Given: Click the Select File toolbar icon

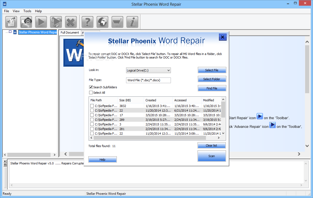Looking at the screenshot, I should click(11, 22).
